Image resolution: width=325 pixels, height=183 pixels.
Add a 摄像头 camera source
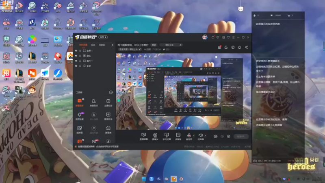155,137
